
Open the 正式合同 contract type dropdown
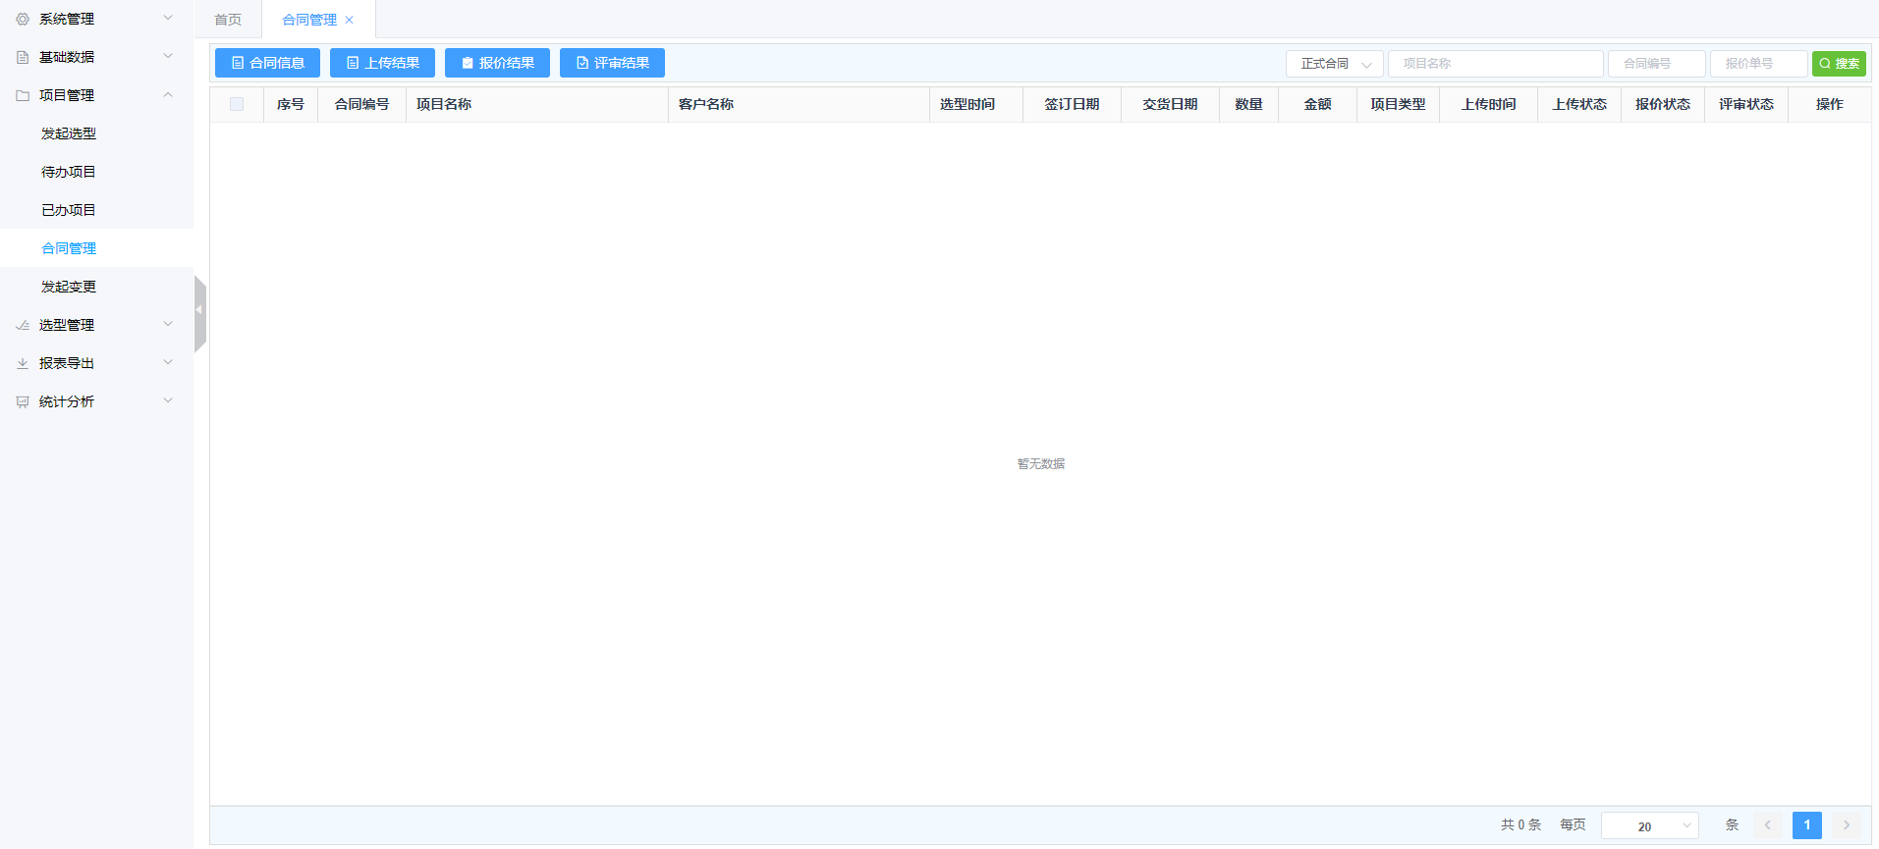click(1334, 64)
